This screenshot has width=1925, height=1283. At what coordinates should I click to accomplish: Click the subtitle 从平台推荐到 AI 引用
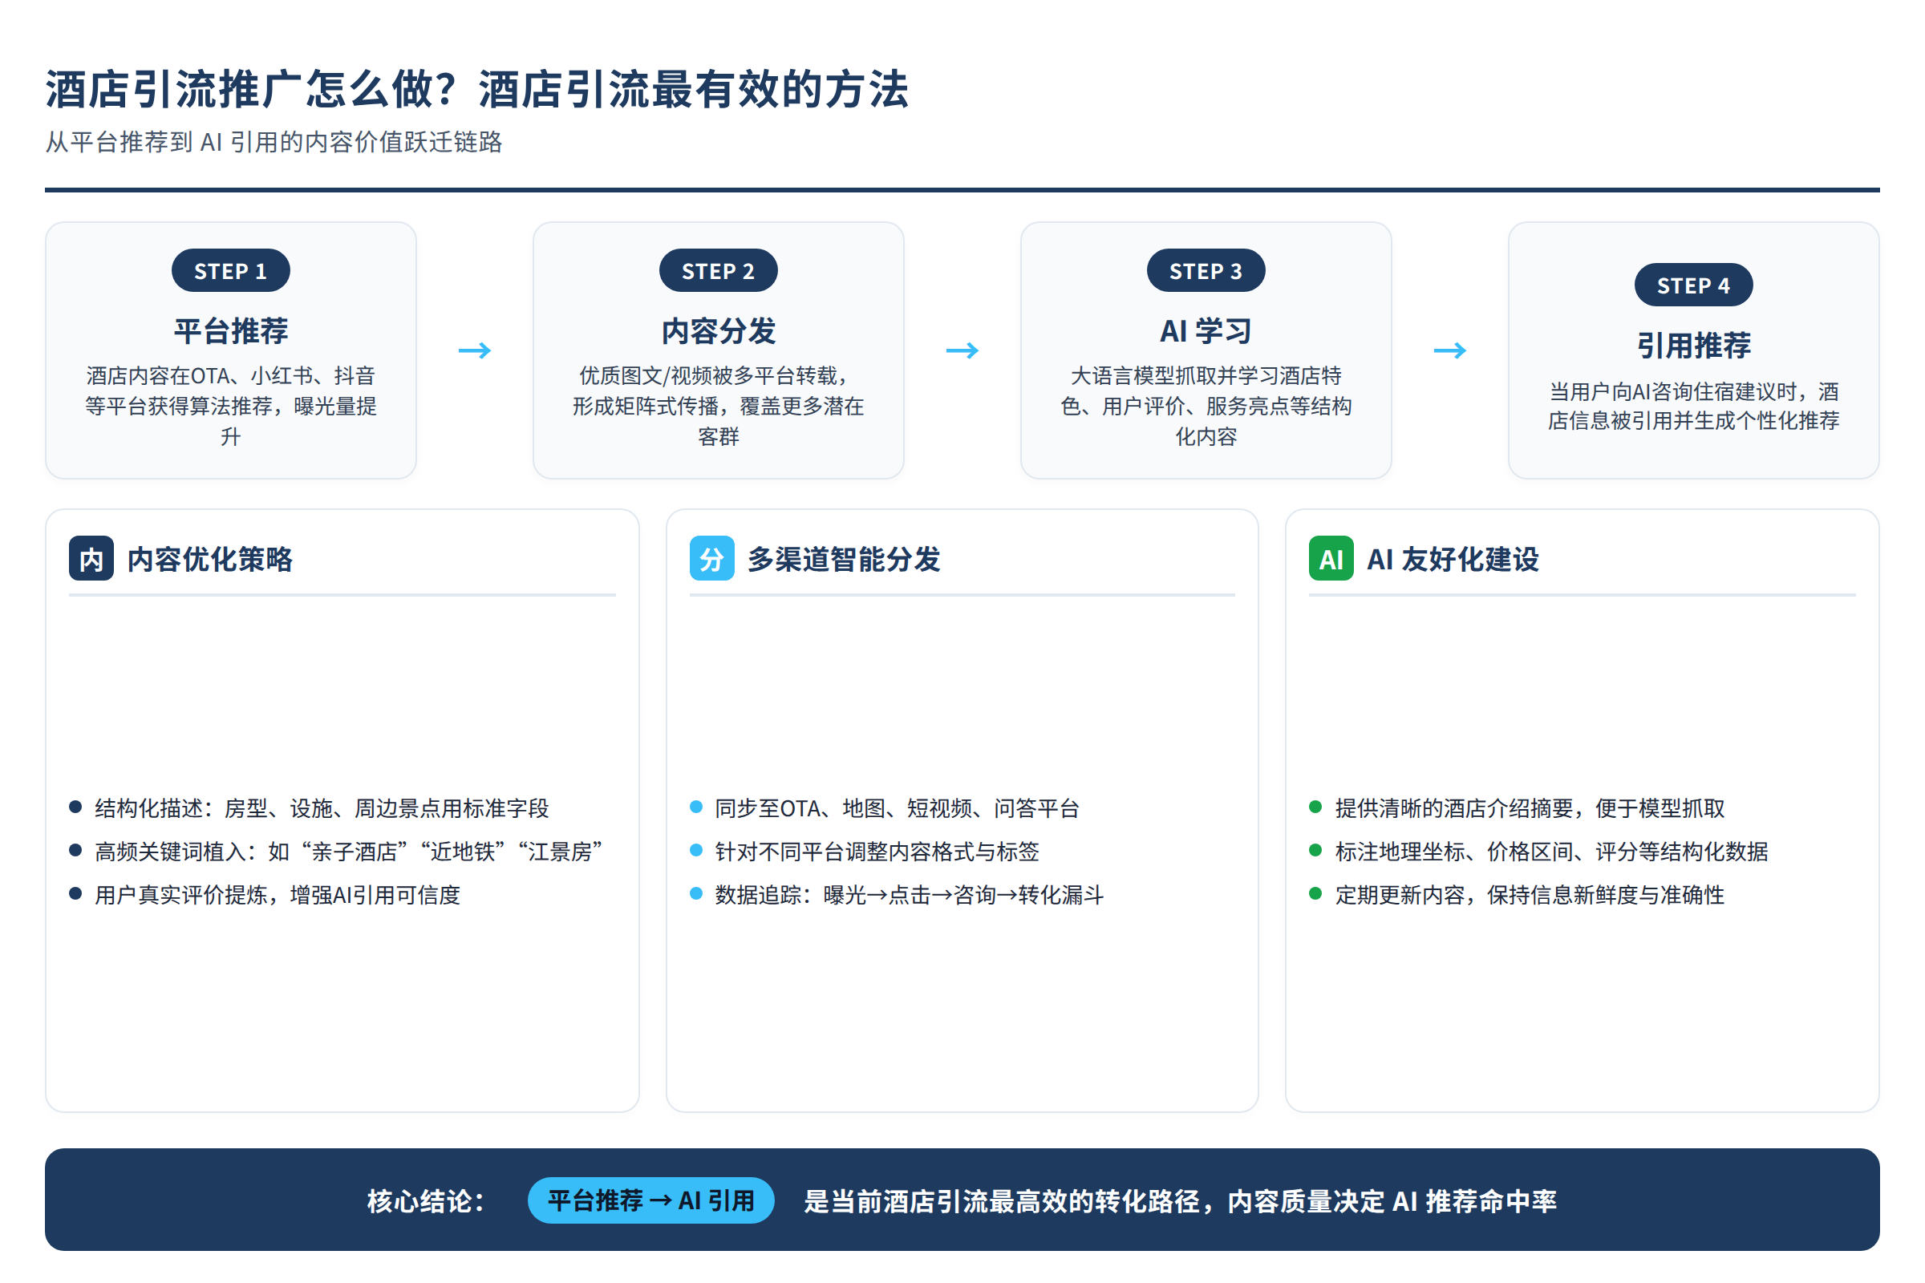click(274, 143)
